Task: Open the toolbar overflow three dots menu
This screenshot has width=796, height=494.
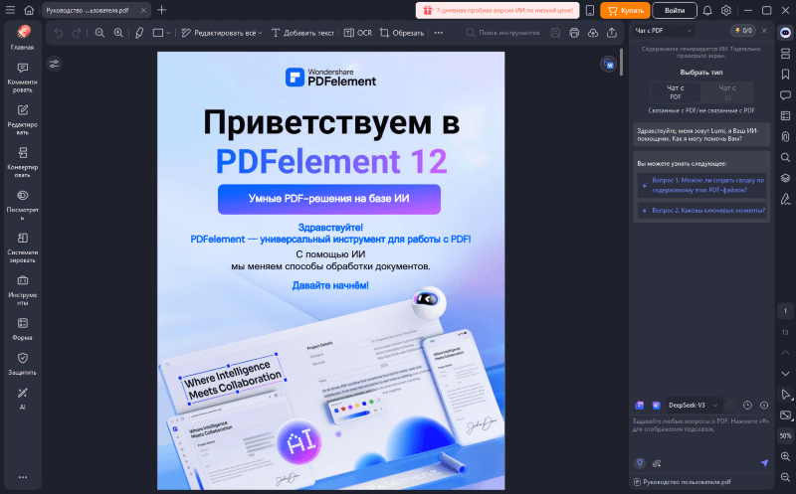Action: 439,33
